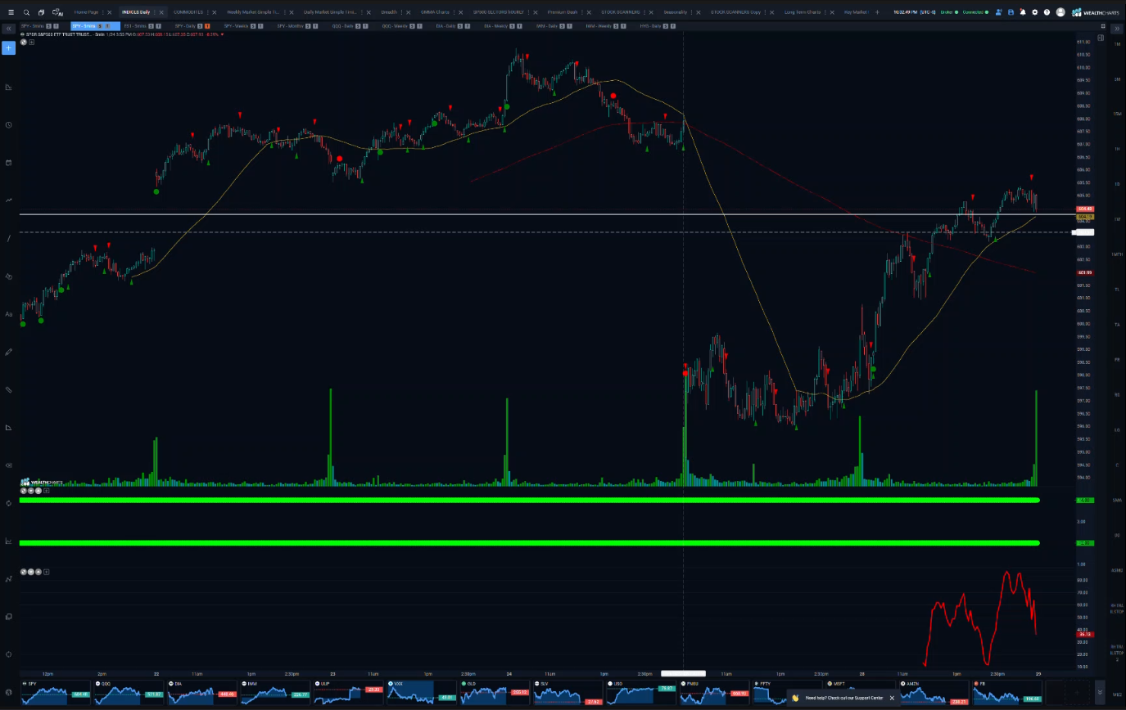Open settings gear in top bar

[x=1035, y=12]
